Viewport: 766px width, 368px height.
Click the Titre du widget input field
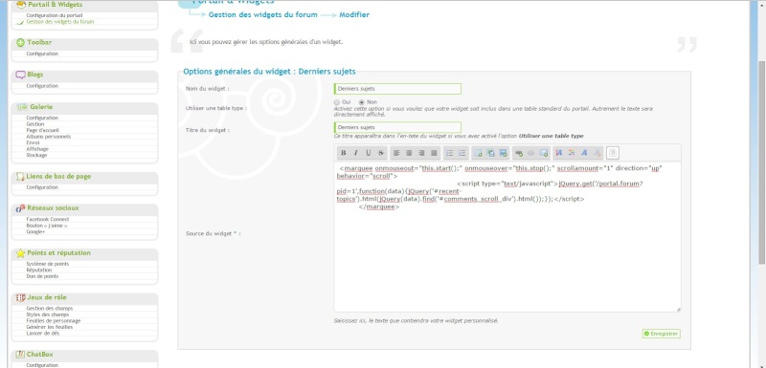(397, 127)
